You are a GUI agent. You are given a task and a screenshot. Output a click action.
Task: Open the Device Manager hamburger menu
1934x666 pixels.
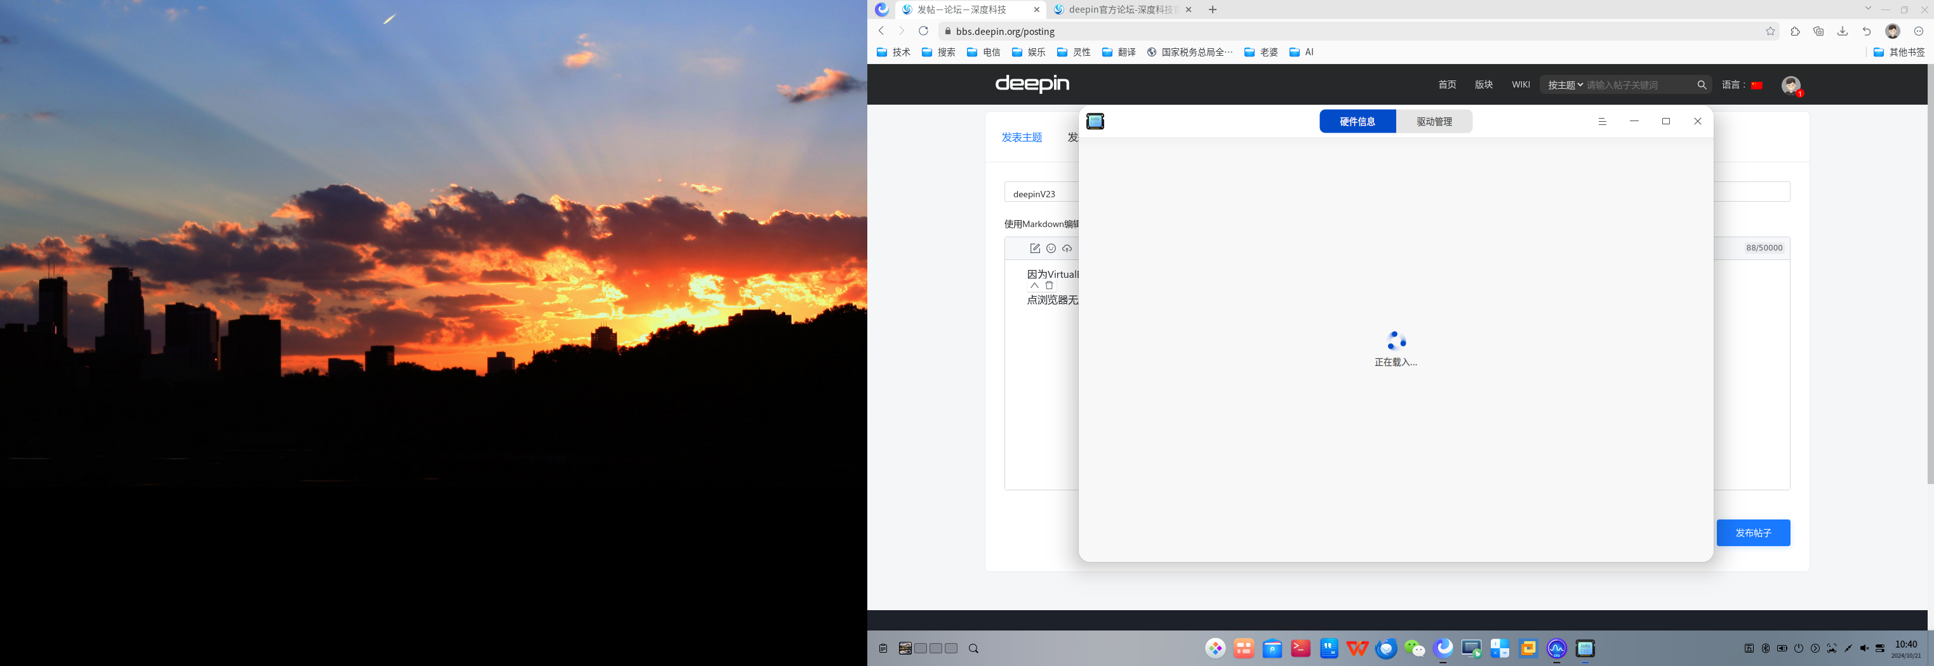pyautogui.click(x=1602, y=122)
